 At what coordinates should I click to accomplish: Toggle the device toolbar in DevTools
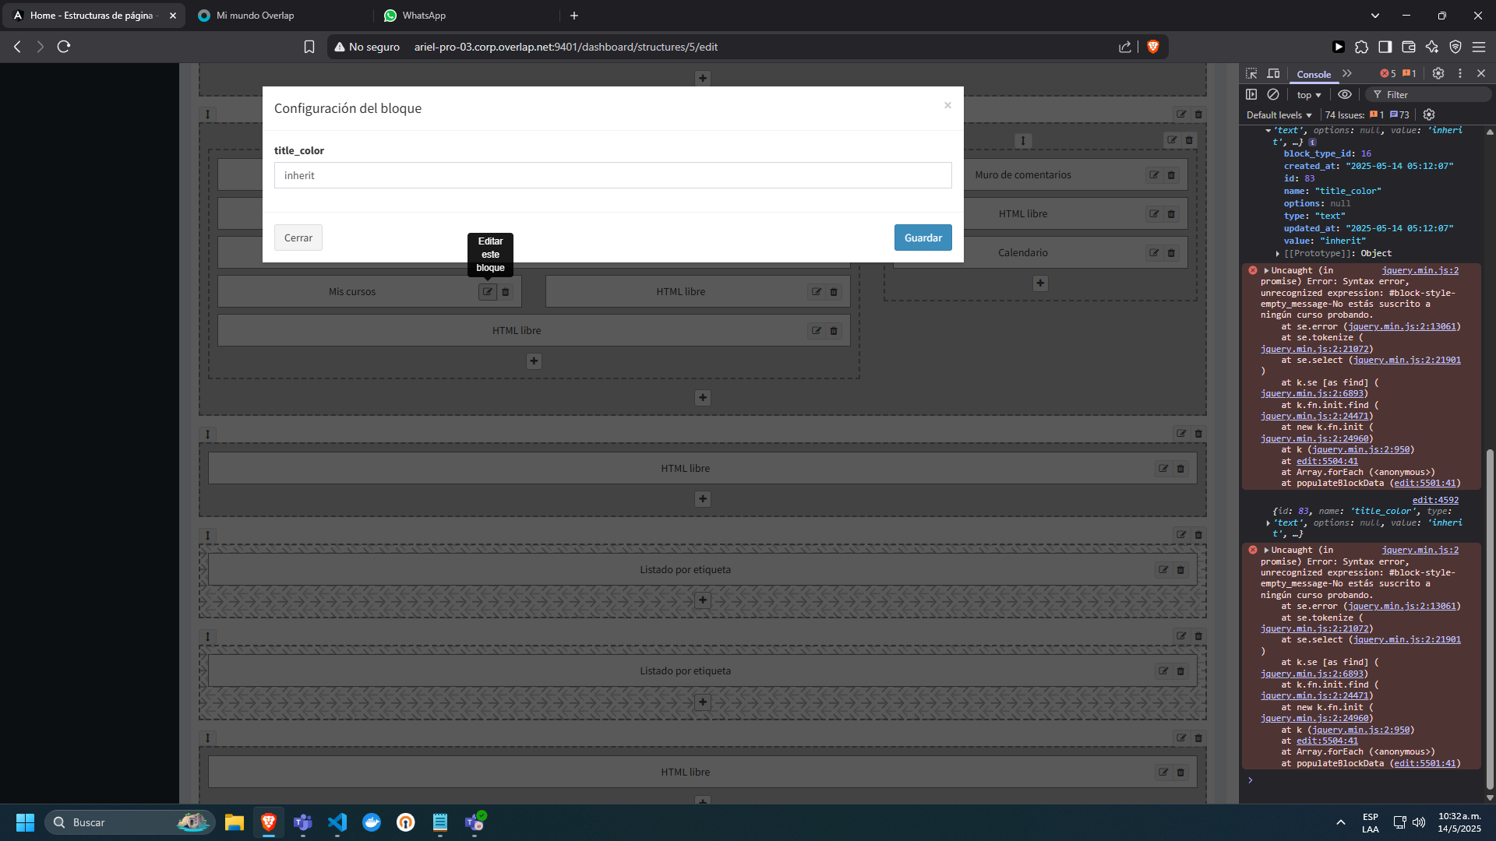point(1273,73)
